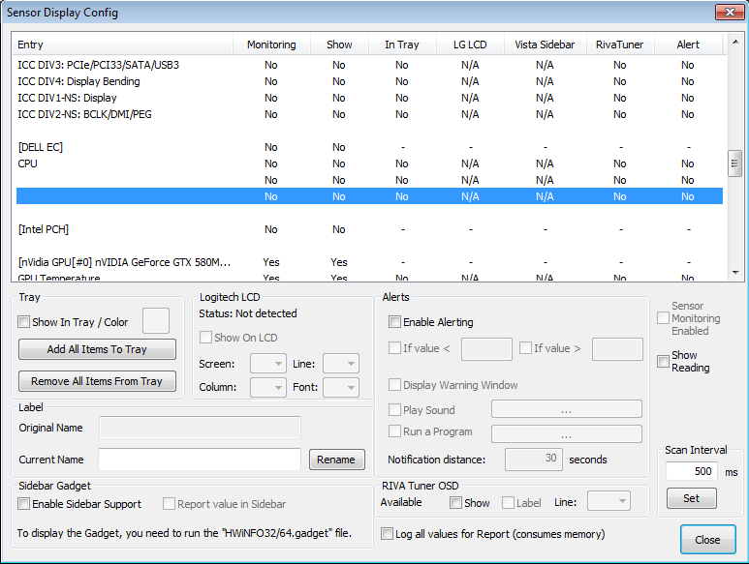The height and width of the screenshot is (564, 749).
Task: Select the ICC DIV1-NS: Display row
Action: coord(369,98)
